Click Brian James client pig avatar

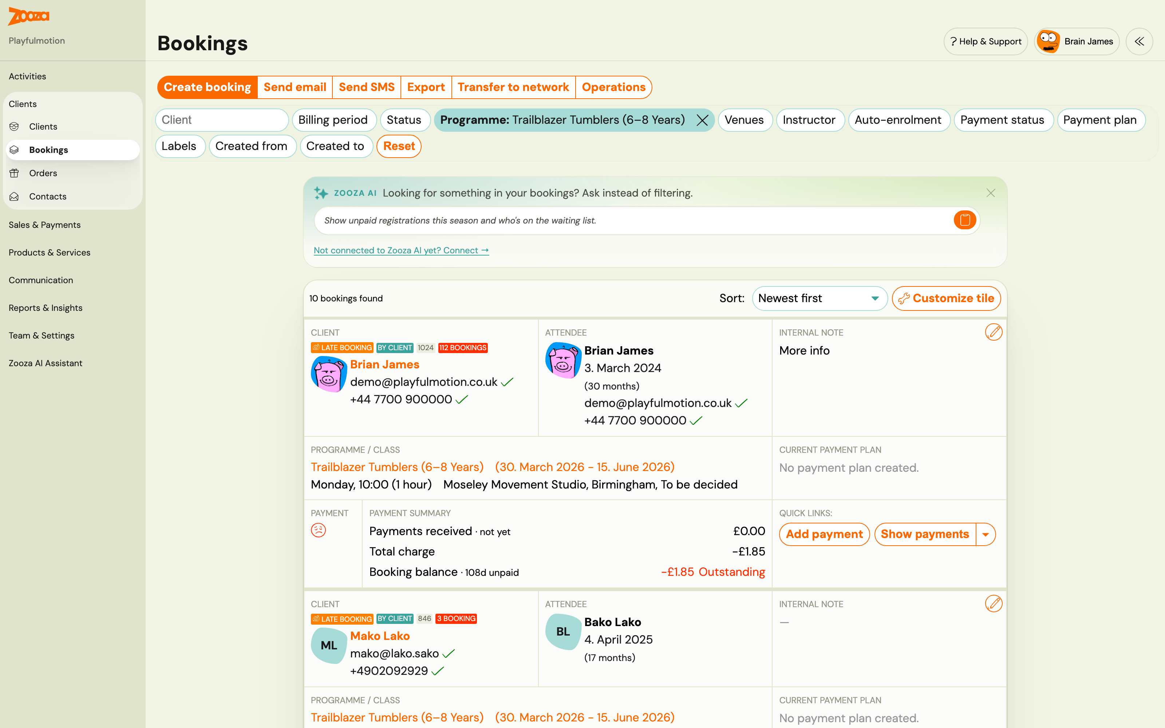click(x=329, y=374)
